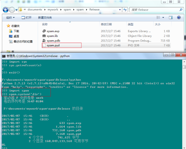Expand the address bar history dropdown arrow
186x149 pixels.
click(120, 10)
